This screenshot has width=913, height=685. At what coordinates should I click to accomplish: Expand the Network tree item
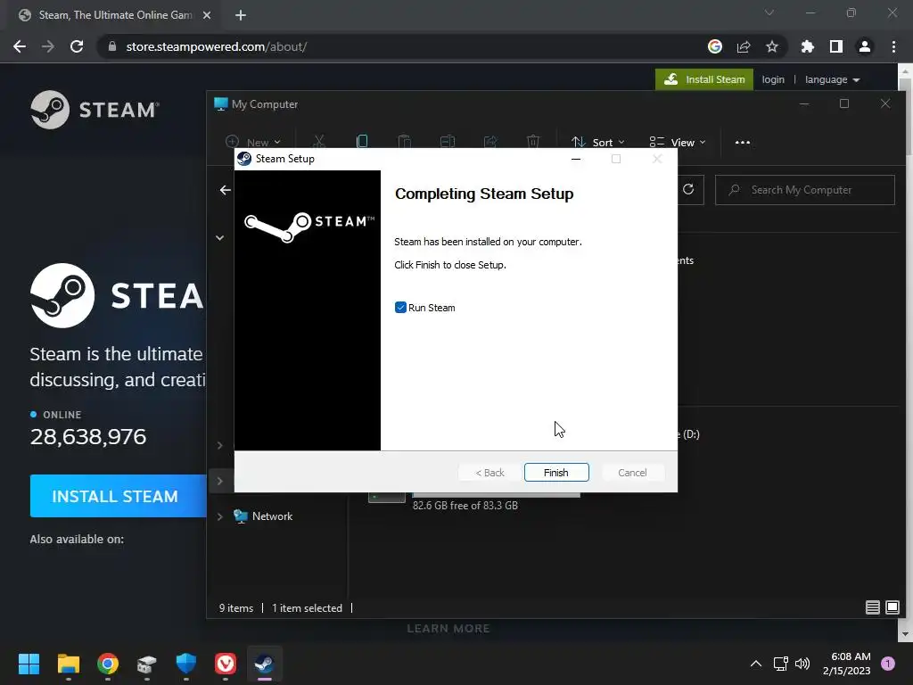point(220,516)
